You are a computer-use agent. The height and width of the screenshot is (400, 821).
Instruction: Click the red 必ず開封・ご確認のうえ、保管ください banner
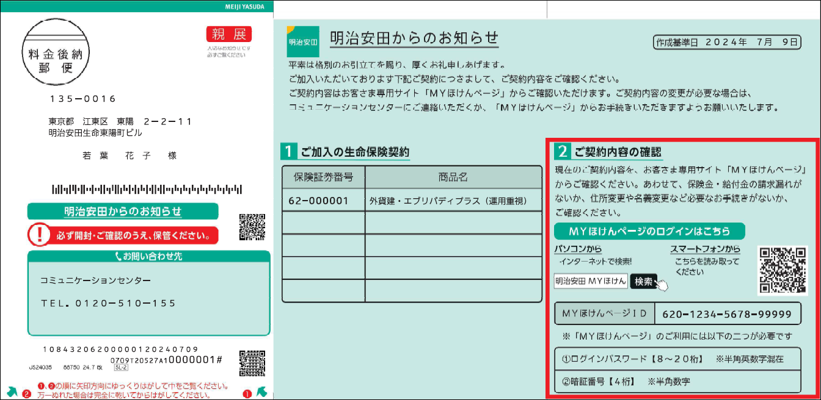coord(123,234)
